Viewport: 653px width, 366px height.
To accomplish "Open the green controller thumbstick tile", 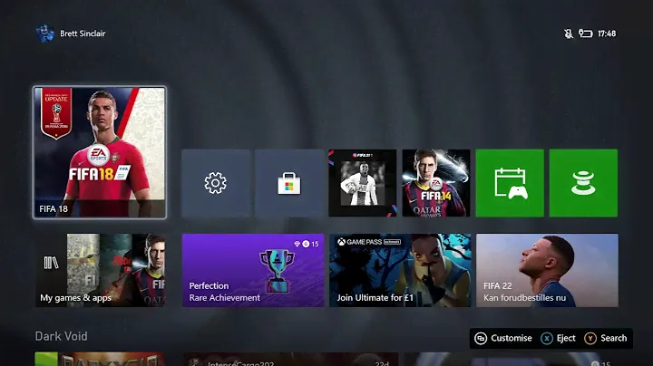I will (583, 183).
